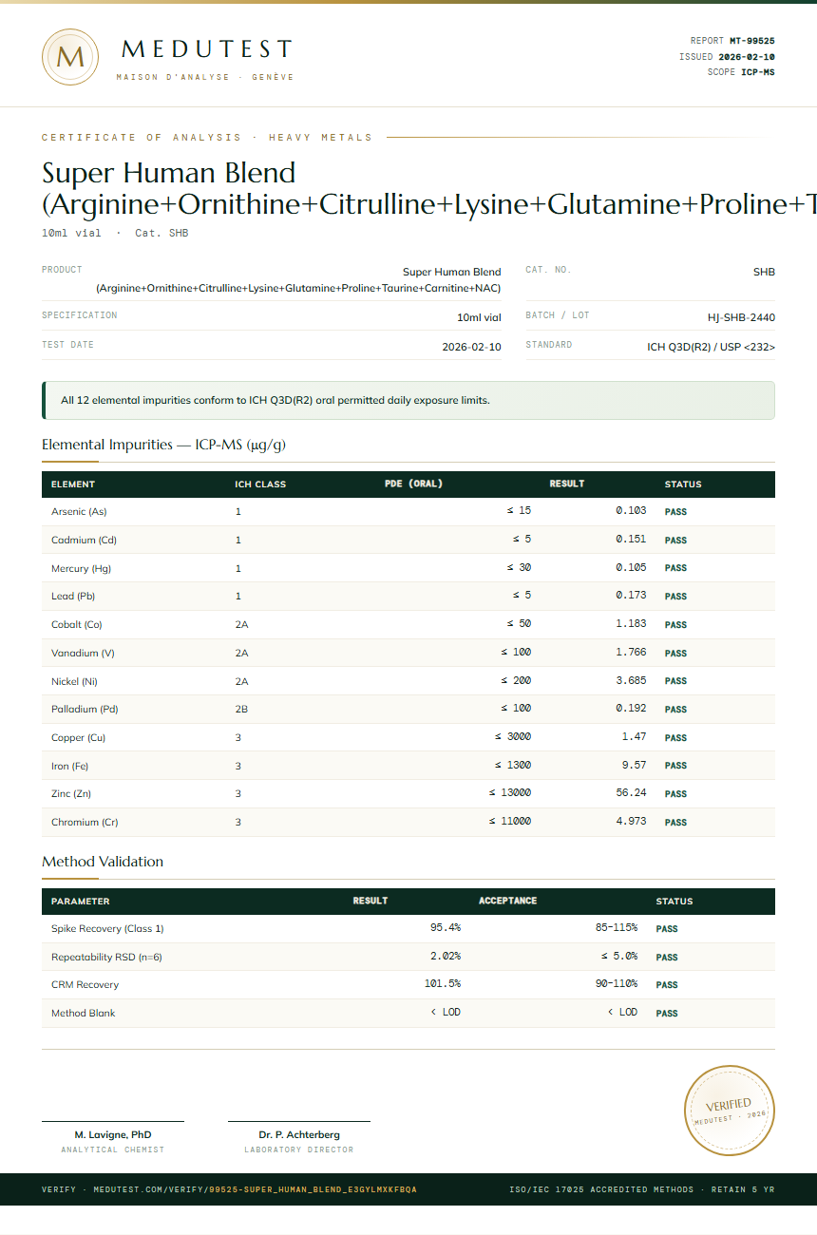Select the Cobalt (Co) row label
The height and width of the screenshot is (1235, 817).
point(77,625)
